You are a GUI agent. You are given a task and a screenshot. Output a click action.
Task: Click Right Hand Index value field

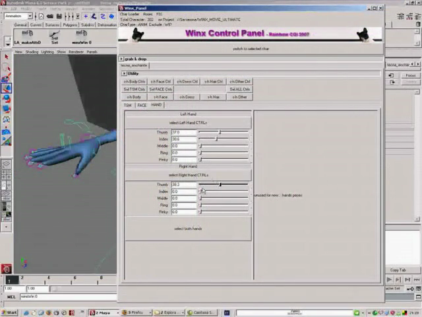click(184, 192)
